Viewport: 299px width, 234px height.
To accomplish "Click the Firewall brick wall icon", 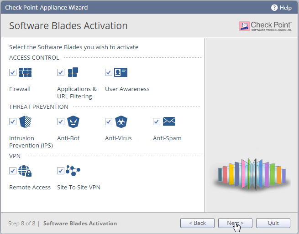I will (x=26, y=72).
